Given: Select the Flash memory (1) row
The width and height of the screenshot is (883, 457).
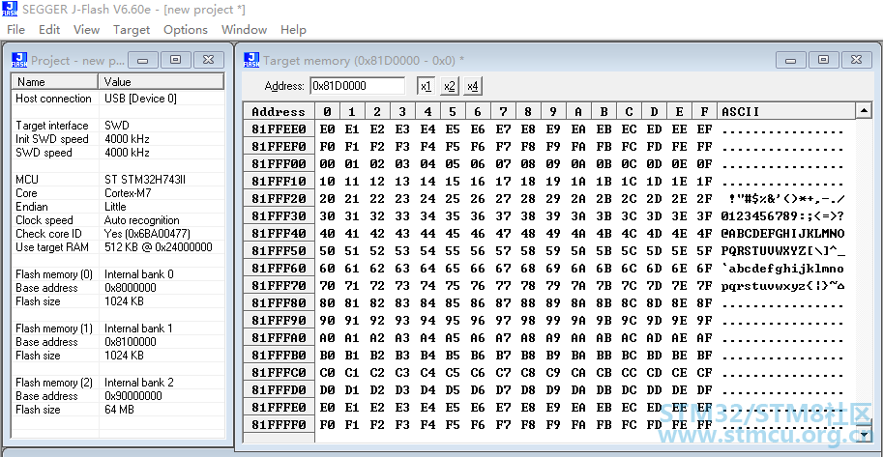Looking at the screenshot, I should (117, 328).
